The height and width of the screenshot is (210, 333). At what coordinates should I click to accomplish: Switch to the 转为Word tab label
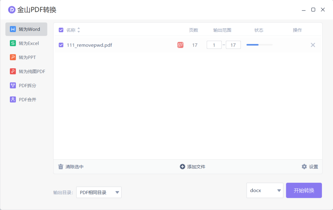click(29, 29)
